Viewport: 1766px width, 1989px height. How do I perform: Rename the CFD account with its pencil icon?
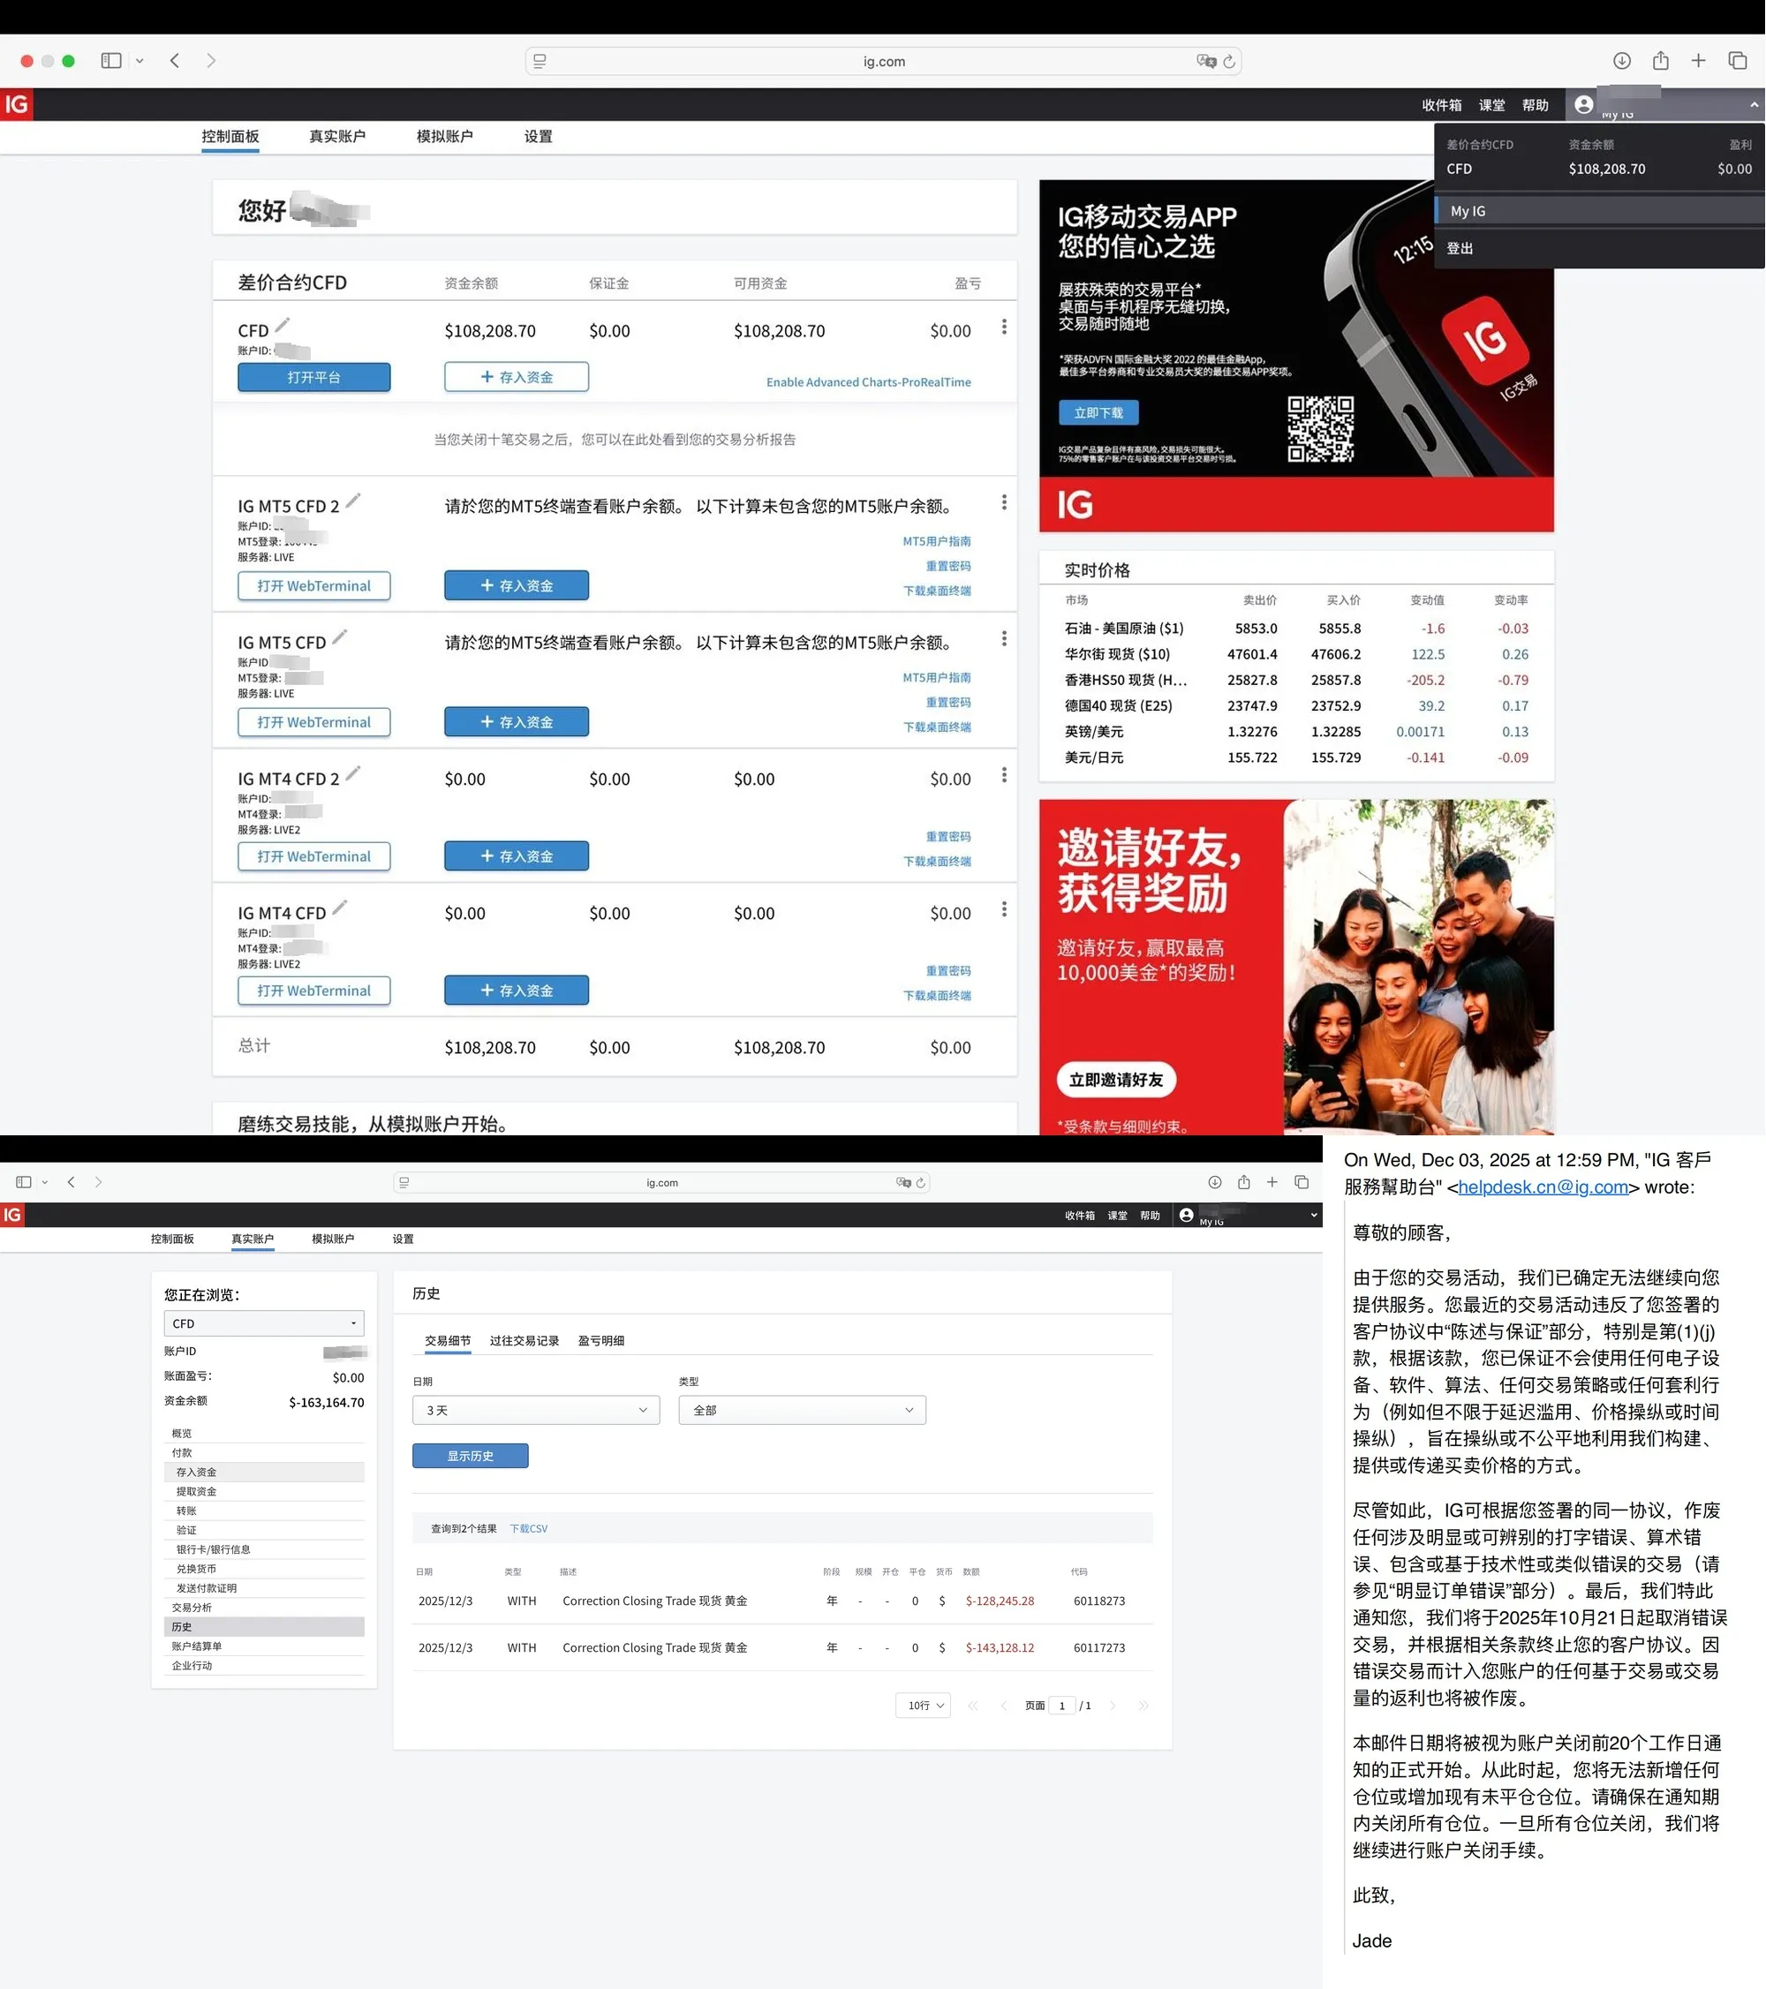point(283,325)
